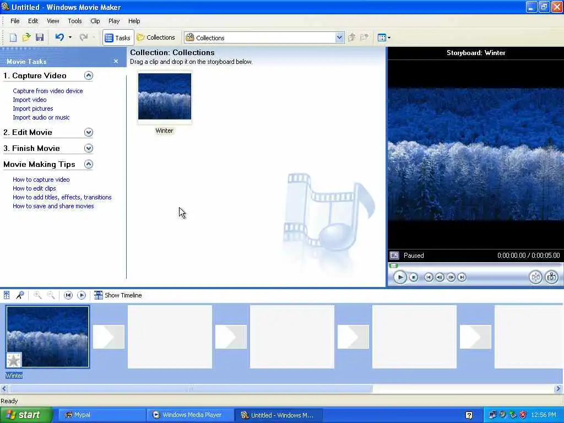Click the Play Storyboard icon
Viewport: 564px width, 423px height.
click(x=82, y=295)
